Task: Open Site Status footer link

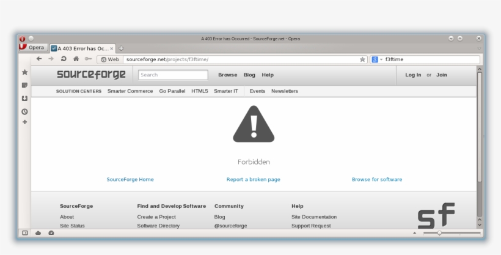Action: point(72,226)
